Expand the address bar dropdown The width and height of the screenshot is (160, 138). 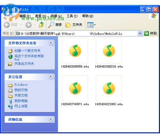pos(140,34)
